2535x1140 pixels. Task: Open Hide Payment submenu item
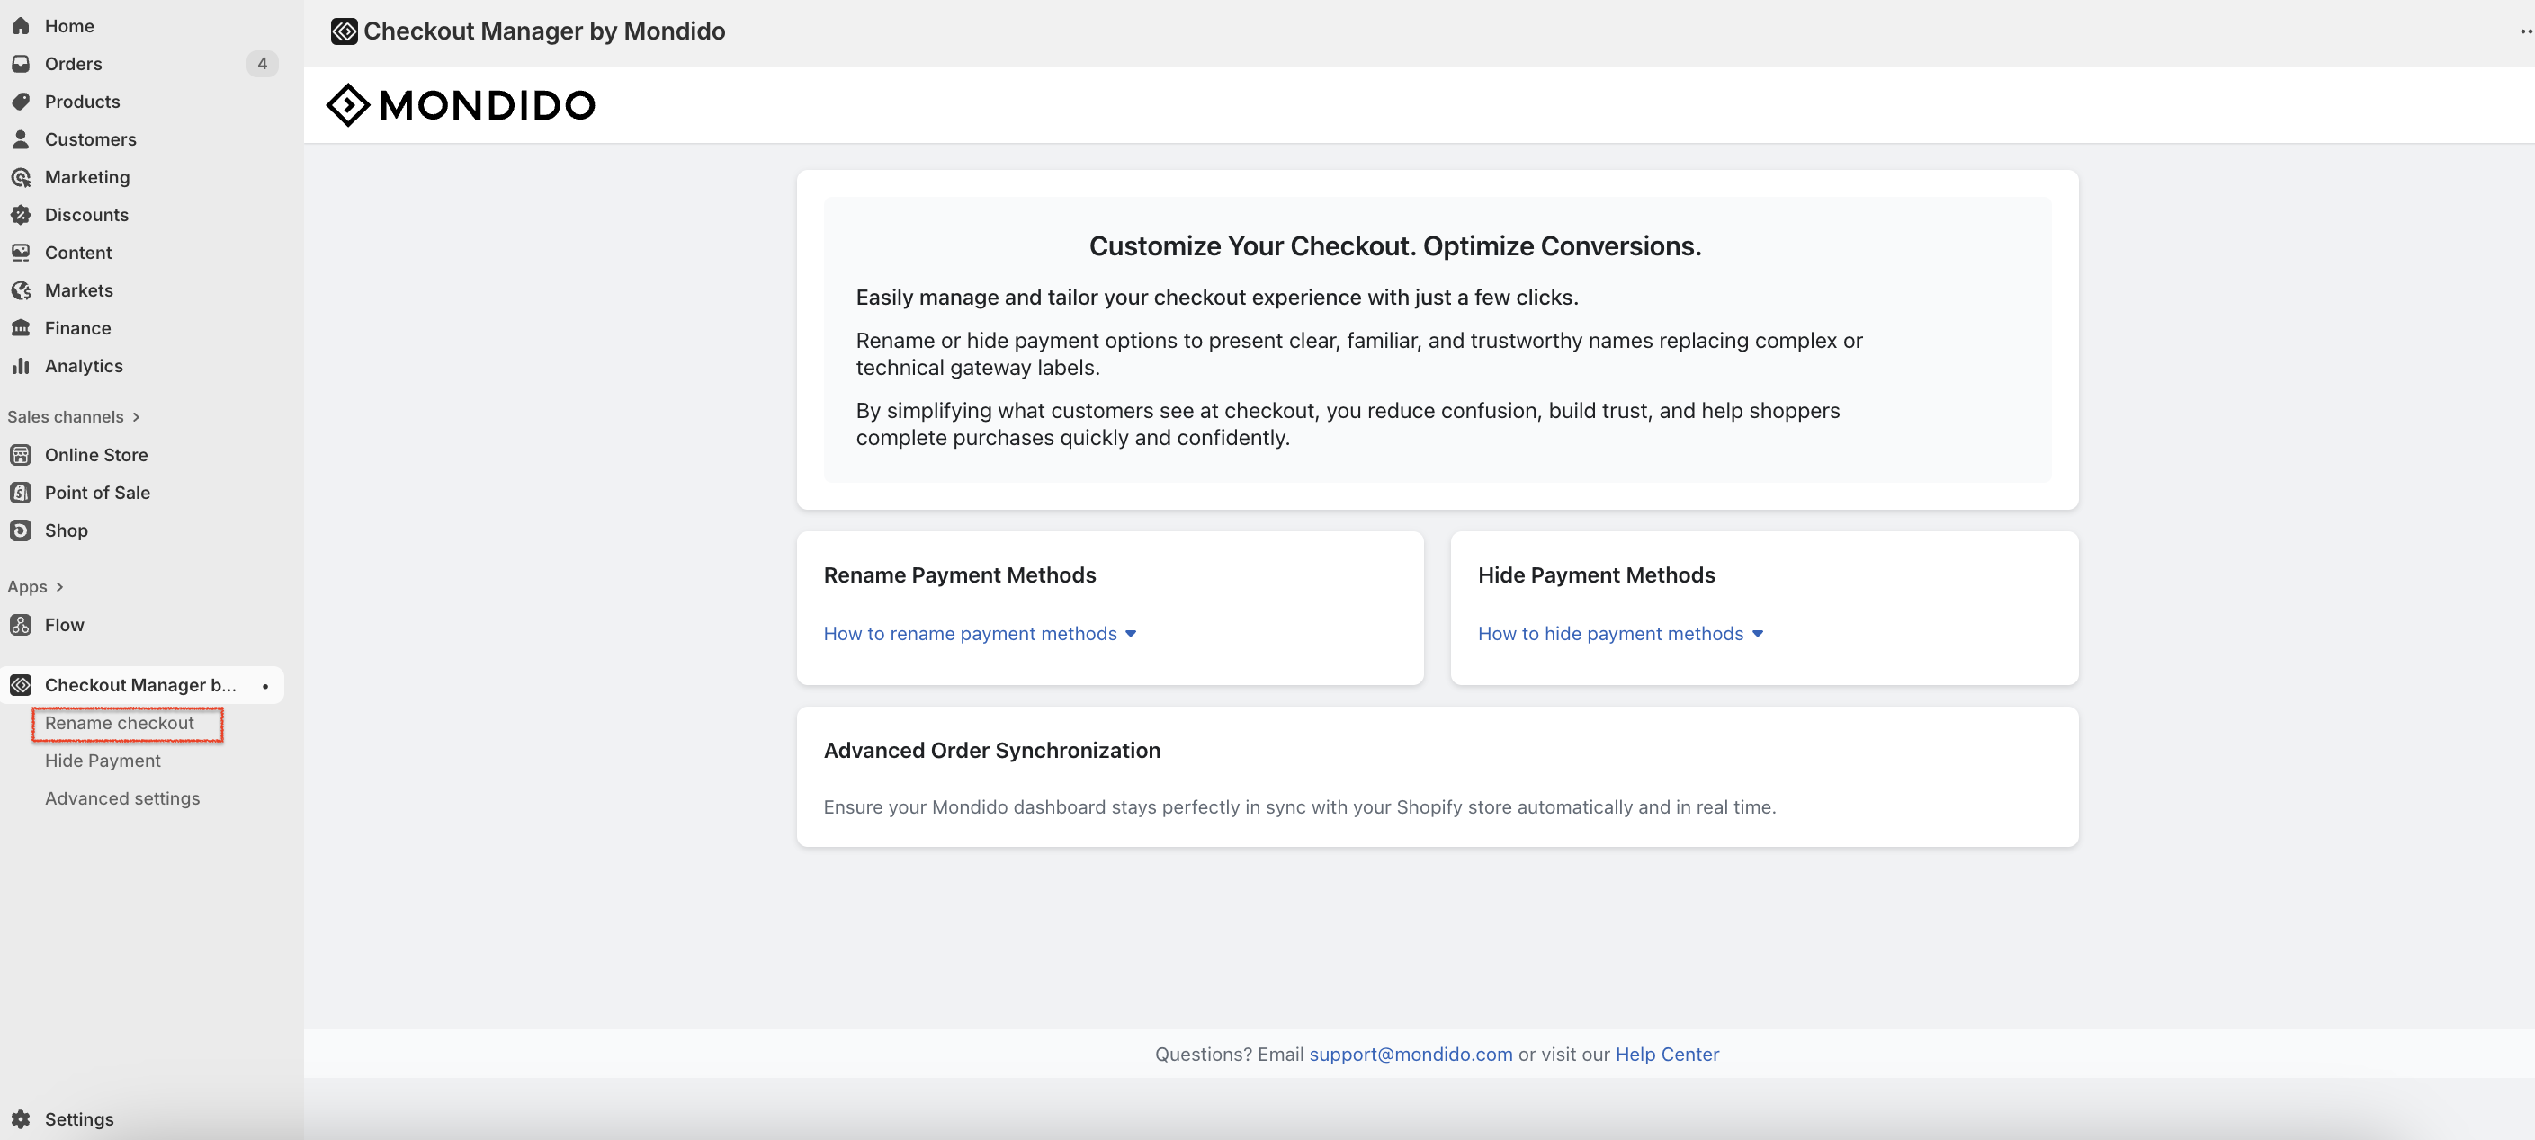pyautogui.click(x=103, y=761)
